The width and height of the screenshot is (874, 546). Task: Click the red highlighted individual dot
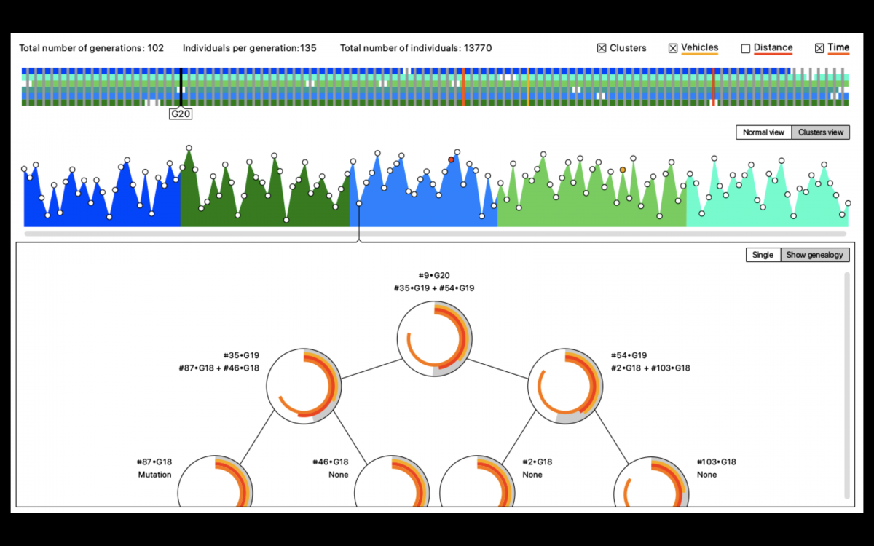451,159
